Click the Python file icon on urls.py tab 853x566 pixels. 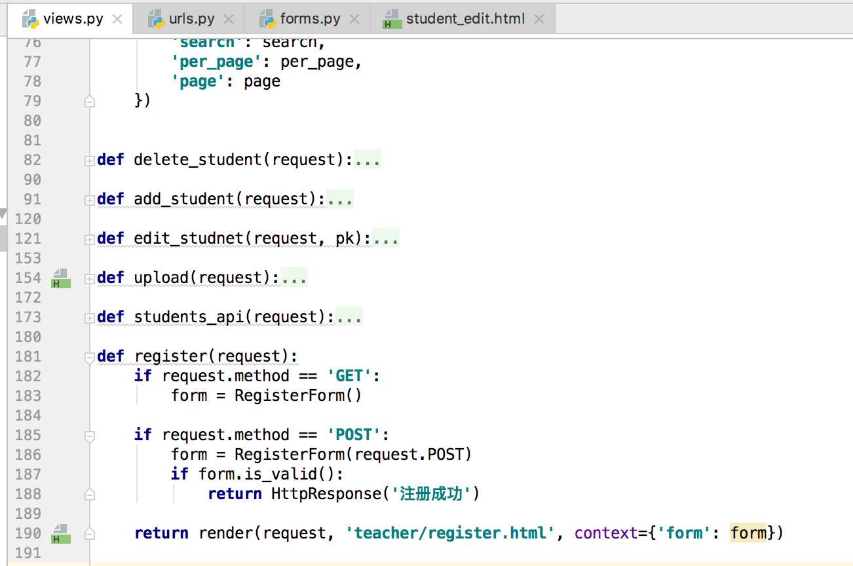pos(156,19)
